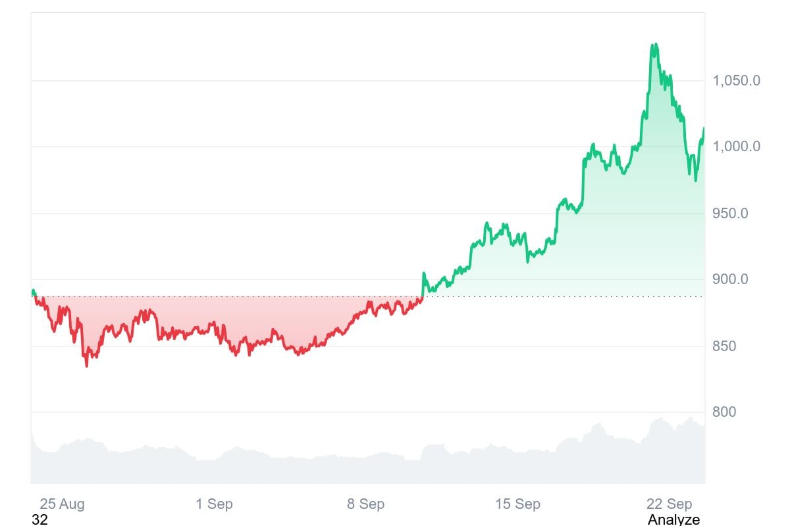Click the red shaded area under the baseline

pos(197,316)
